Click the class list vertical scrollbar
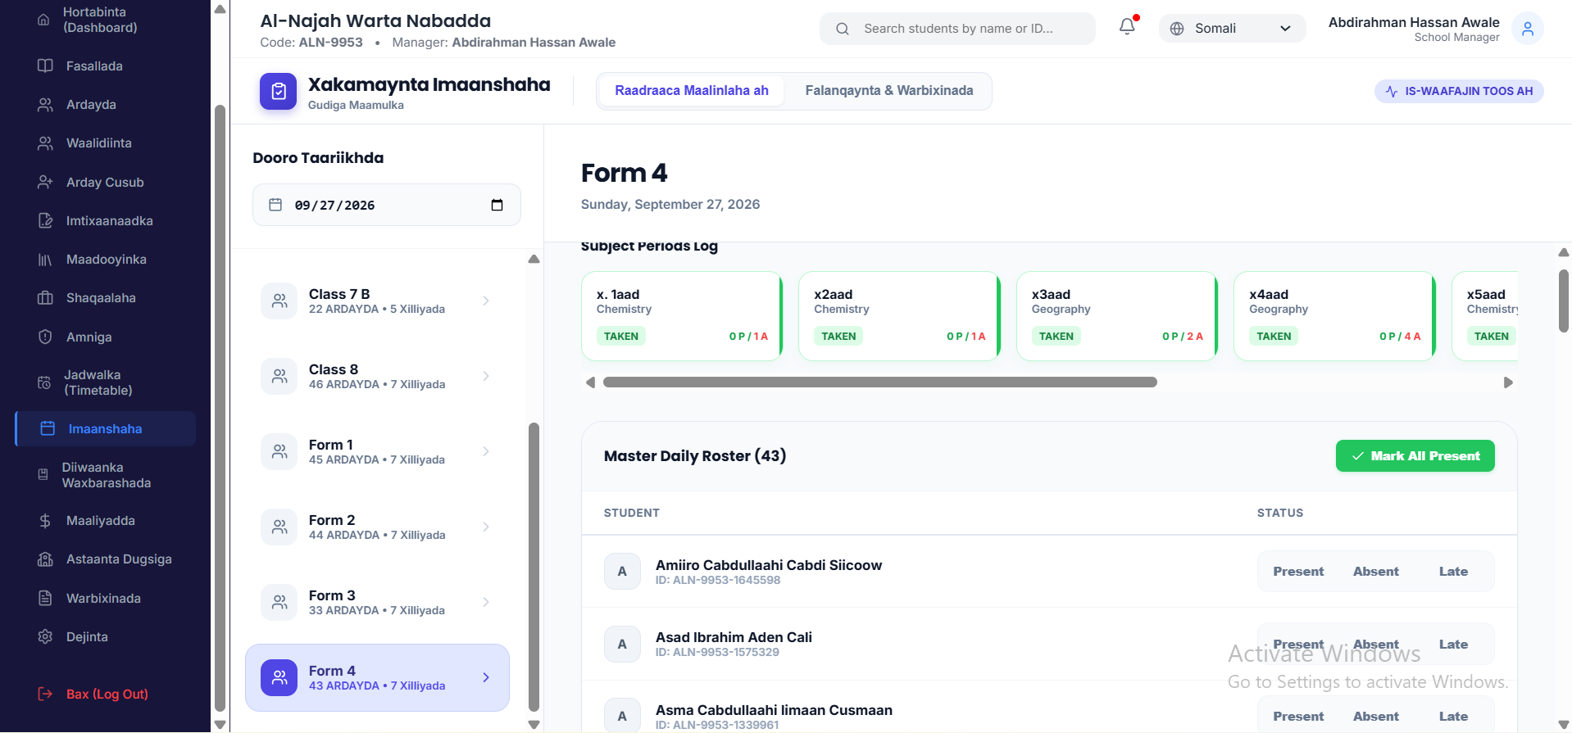Screen dimensions: 1572x733 534,567
